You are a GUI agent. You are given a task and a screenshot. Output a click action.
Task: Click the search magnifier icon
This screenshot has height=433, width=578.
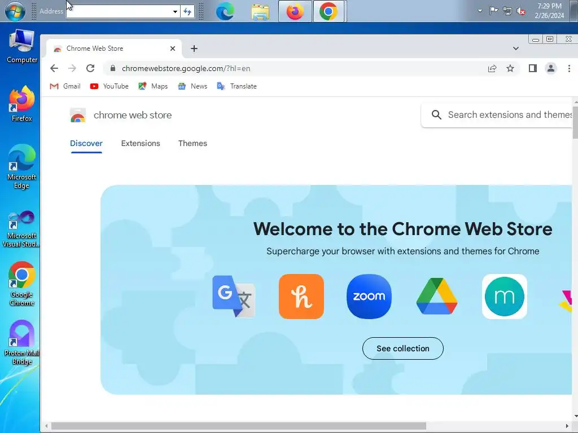click(x=436, y=115)
